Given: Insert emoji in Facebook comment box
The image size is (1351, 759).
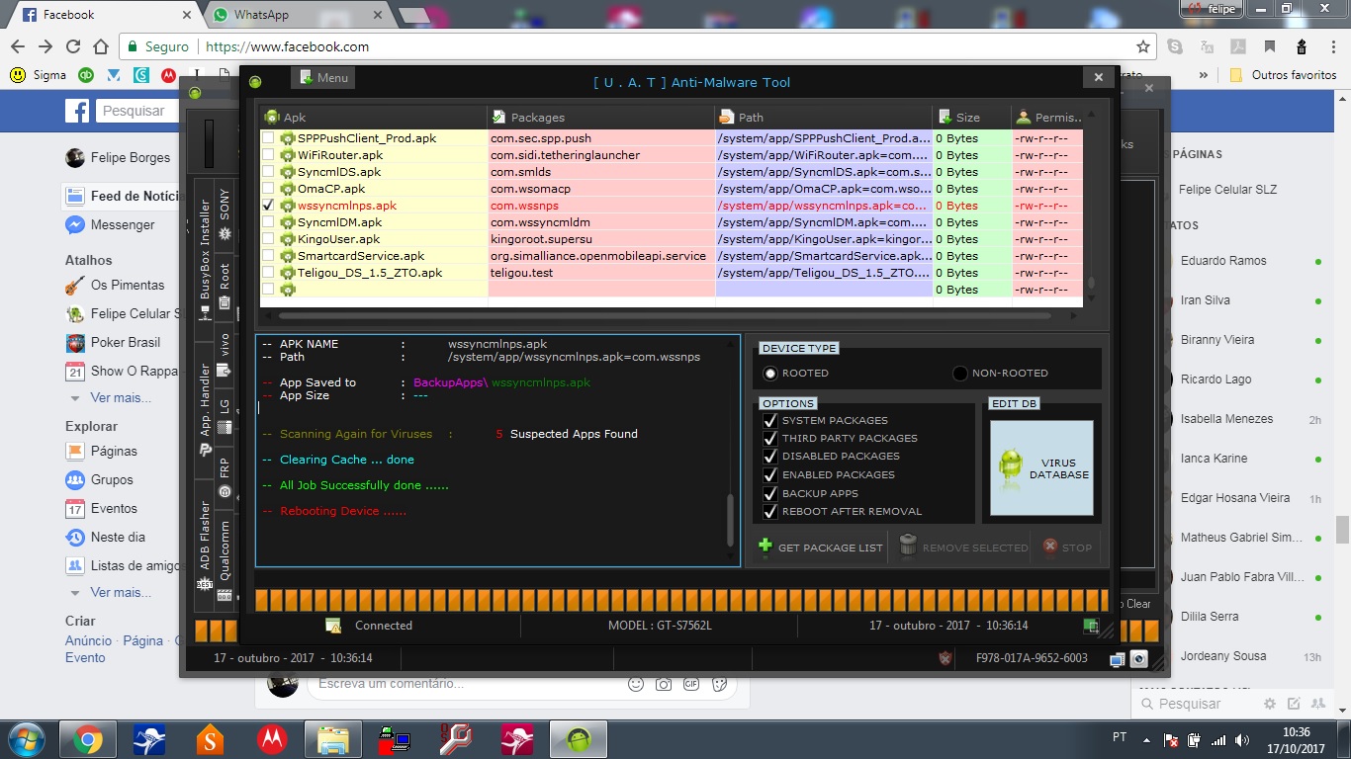Looking at the screenshot, I should [636, 684].
